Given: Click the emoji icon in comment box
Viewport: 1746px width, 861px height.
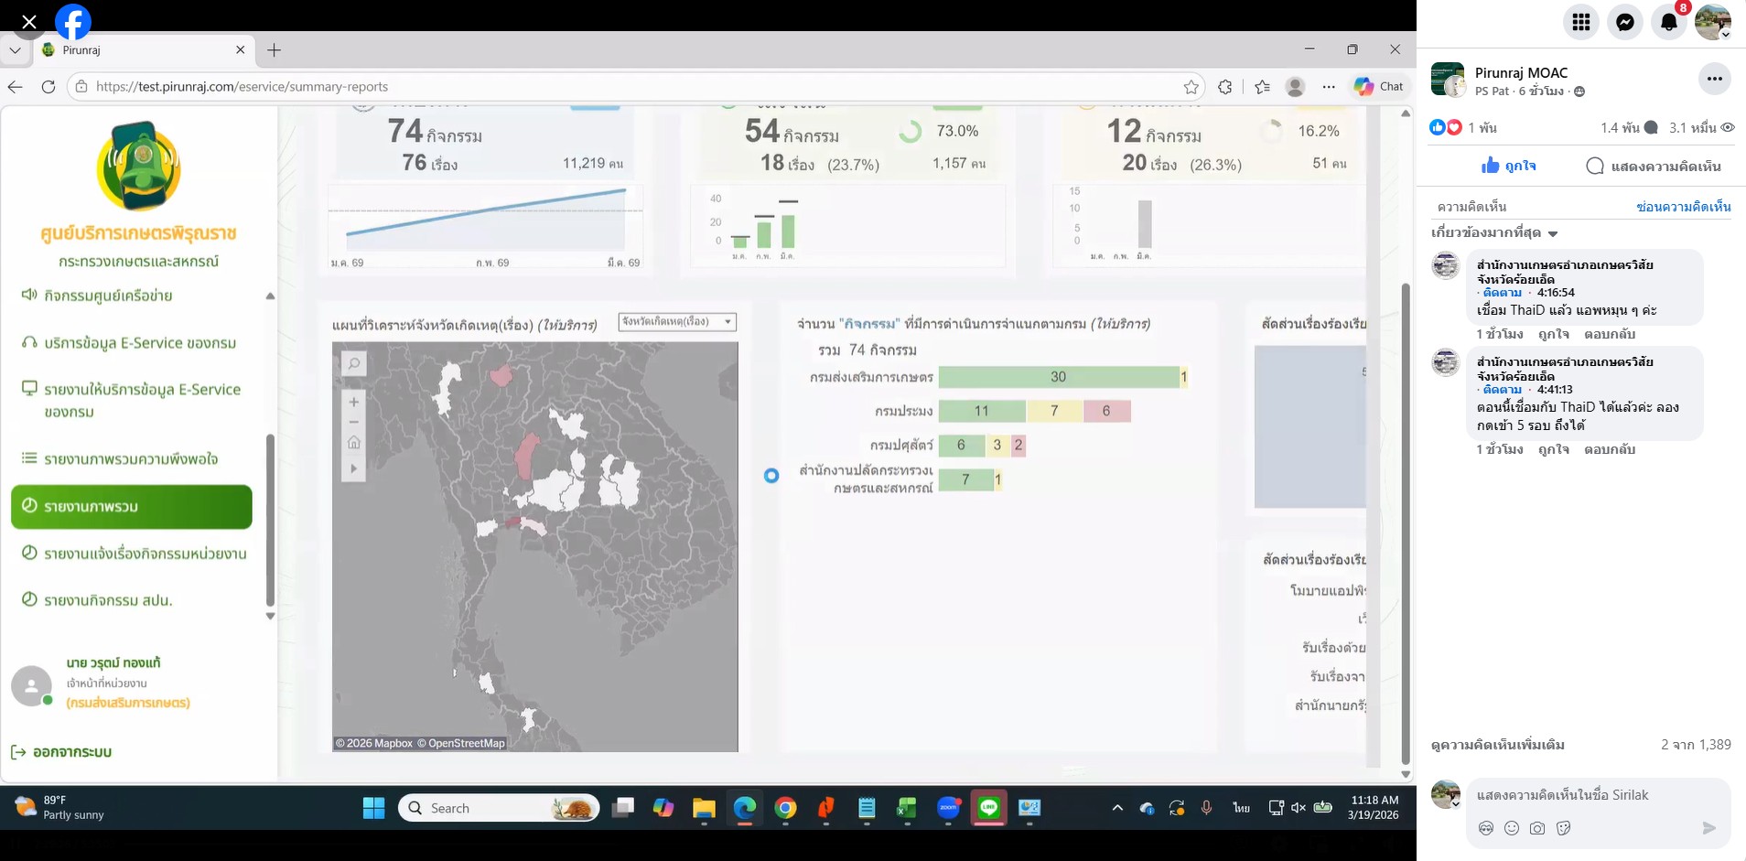Looking at the screenshot, I should click(x=1512, y=828).
